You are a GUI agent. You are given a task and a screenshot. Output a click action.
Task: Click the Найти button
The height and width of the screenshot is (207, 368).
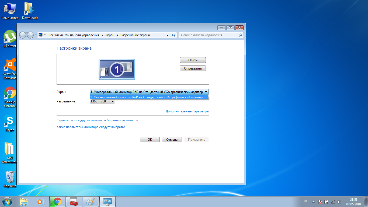pos(193,60)
